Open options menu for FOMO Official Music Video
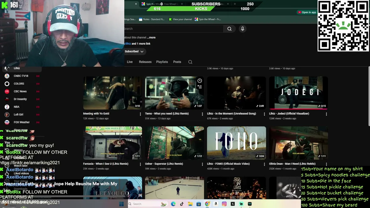Screen dimensions: 370x208 click(264, 164)
